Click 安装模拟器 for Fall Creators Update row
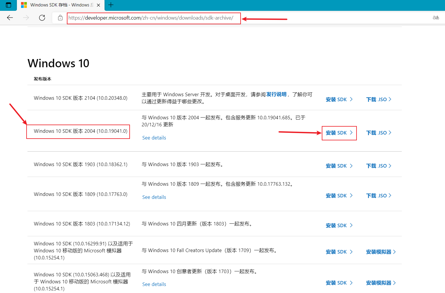445x293 pixels. click(381, 252)
